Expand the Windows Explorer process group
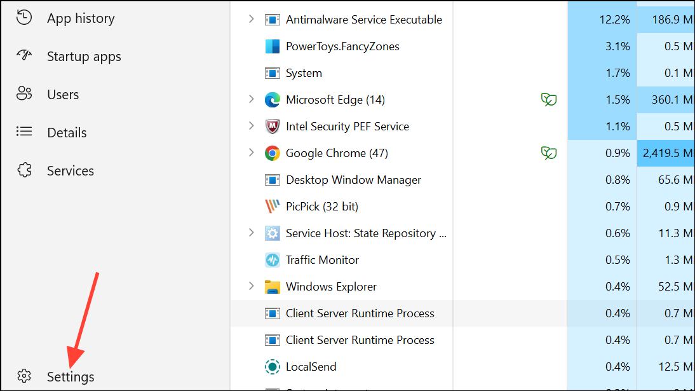The image size is (695, 391). click(x=252, y=286)
